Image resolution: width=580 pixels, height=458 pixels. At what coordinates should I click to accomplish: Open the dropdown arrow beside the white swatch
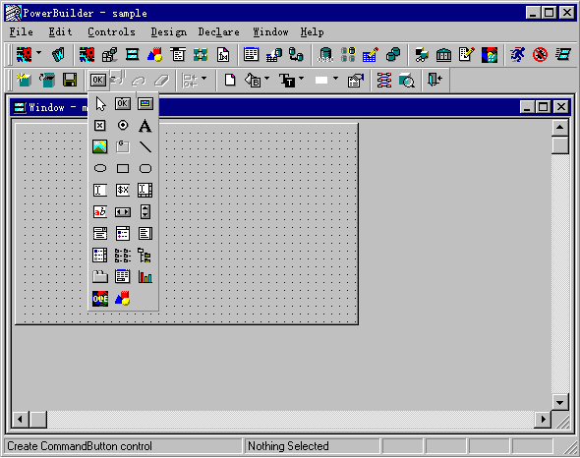coord(335,78)
